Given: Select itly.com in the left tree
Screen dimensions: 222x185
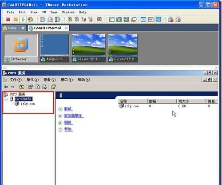Looking at the screenshot, I should coord(28,104).
